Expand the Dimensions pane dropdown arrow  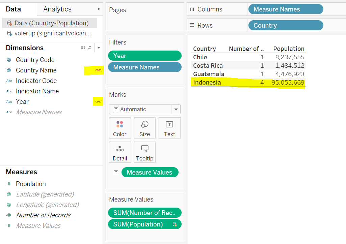click(99, 48)
